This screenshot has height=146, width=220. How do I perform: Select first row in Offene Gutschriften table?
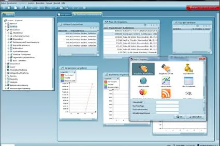[77, 34]
